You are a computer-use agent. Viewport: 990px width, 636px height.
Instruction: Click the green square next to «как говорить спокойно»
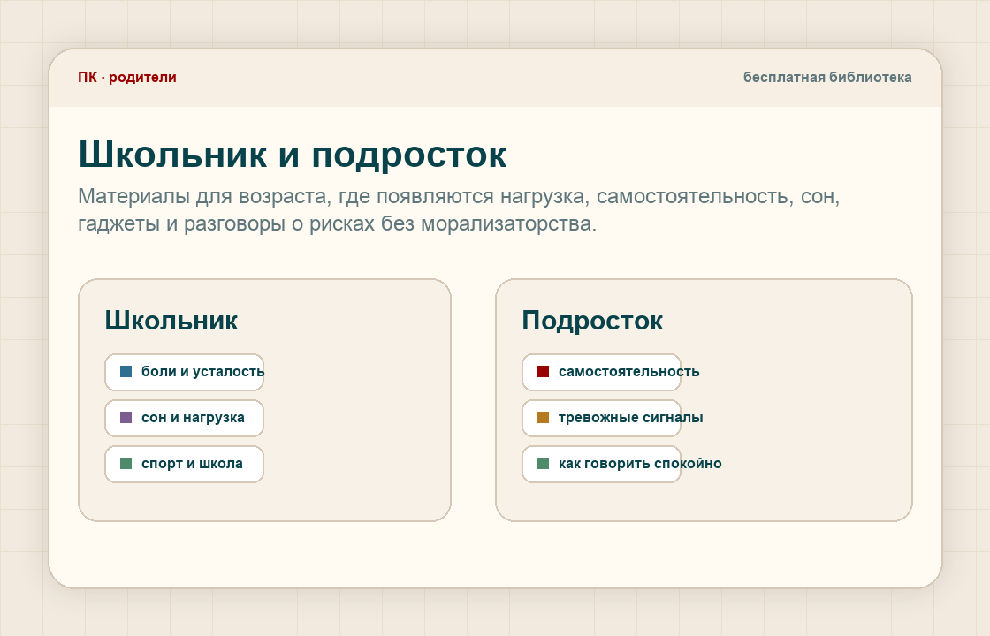point(543,464)
